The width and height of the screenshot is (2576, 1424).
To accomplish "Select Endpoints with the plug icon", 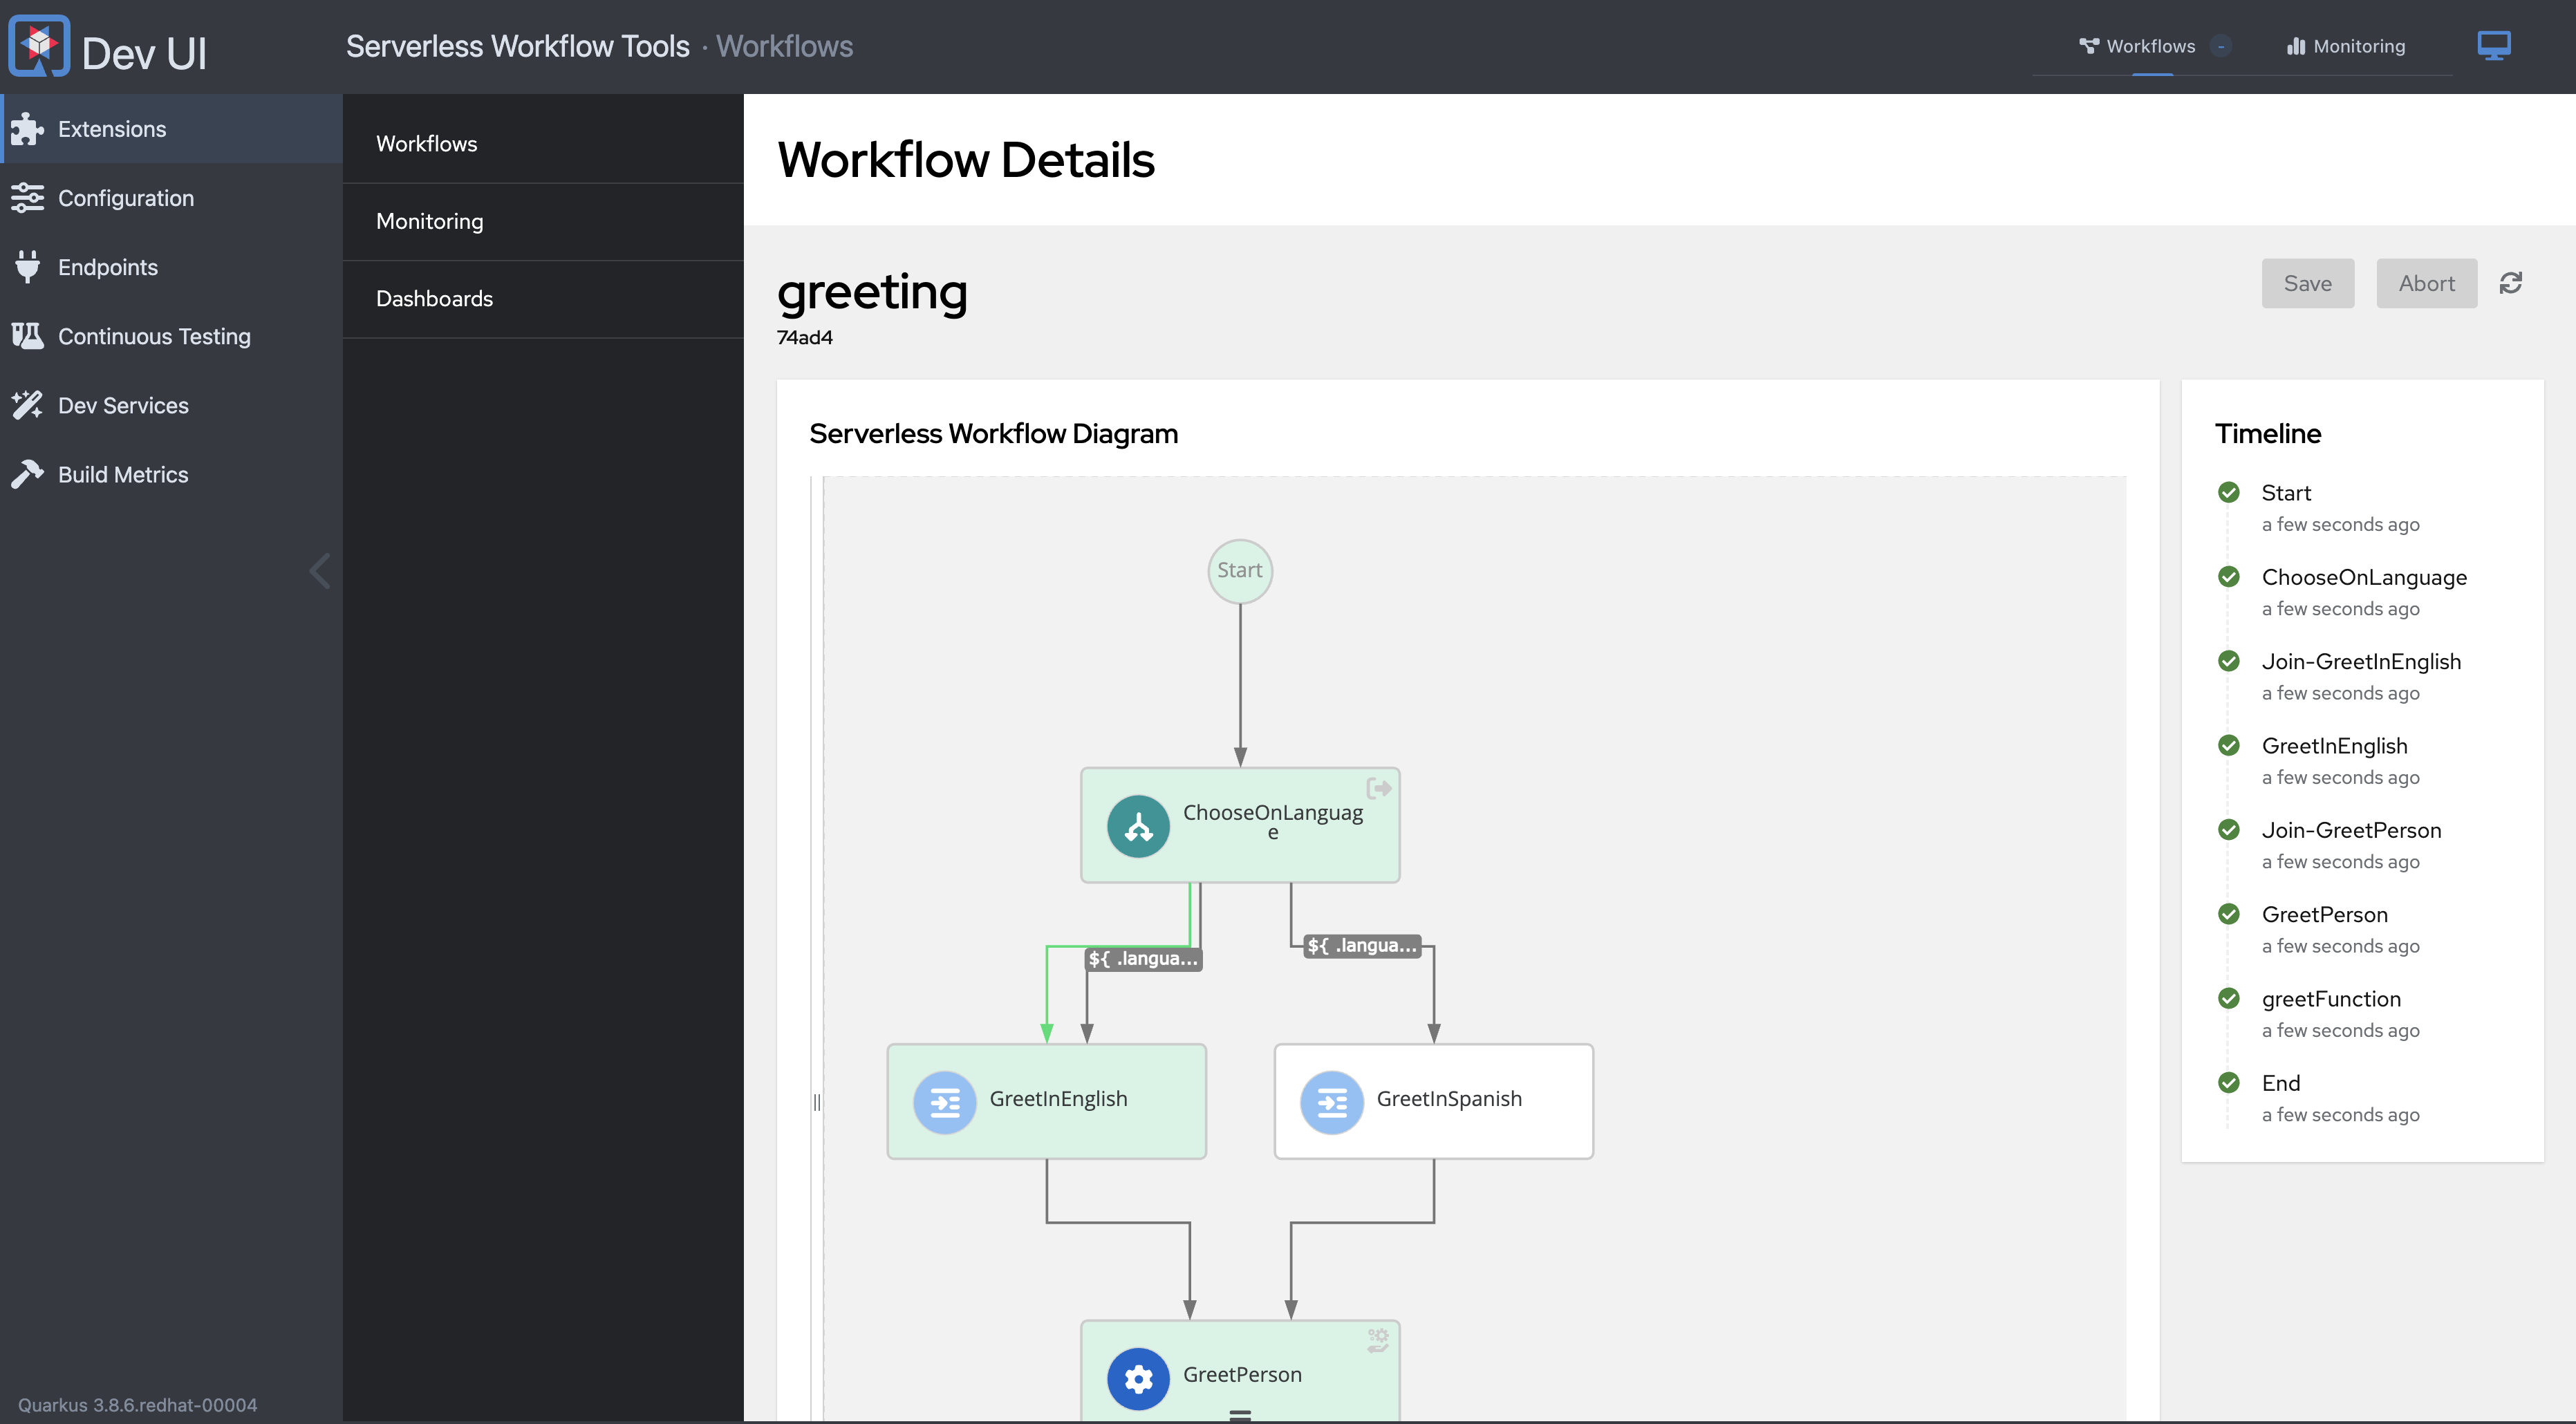I will click(28, 266).
